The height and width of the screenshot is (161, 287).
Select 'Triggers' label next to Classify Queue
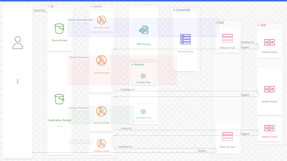click(245, 47)
